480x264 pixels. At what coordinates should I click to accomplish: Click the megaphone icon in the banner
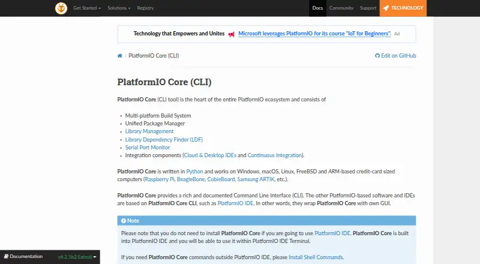point(232,34)
